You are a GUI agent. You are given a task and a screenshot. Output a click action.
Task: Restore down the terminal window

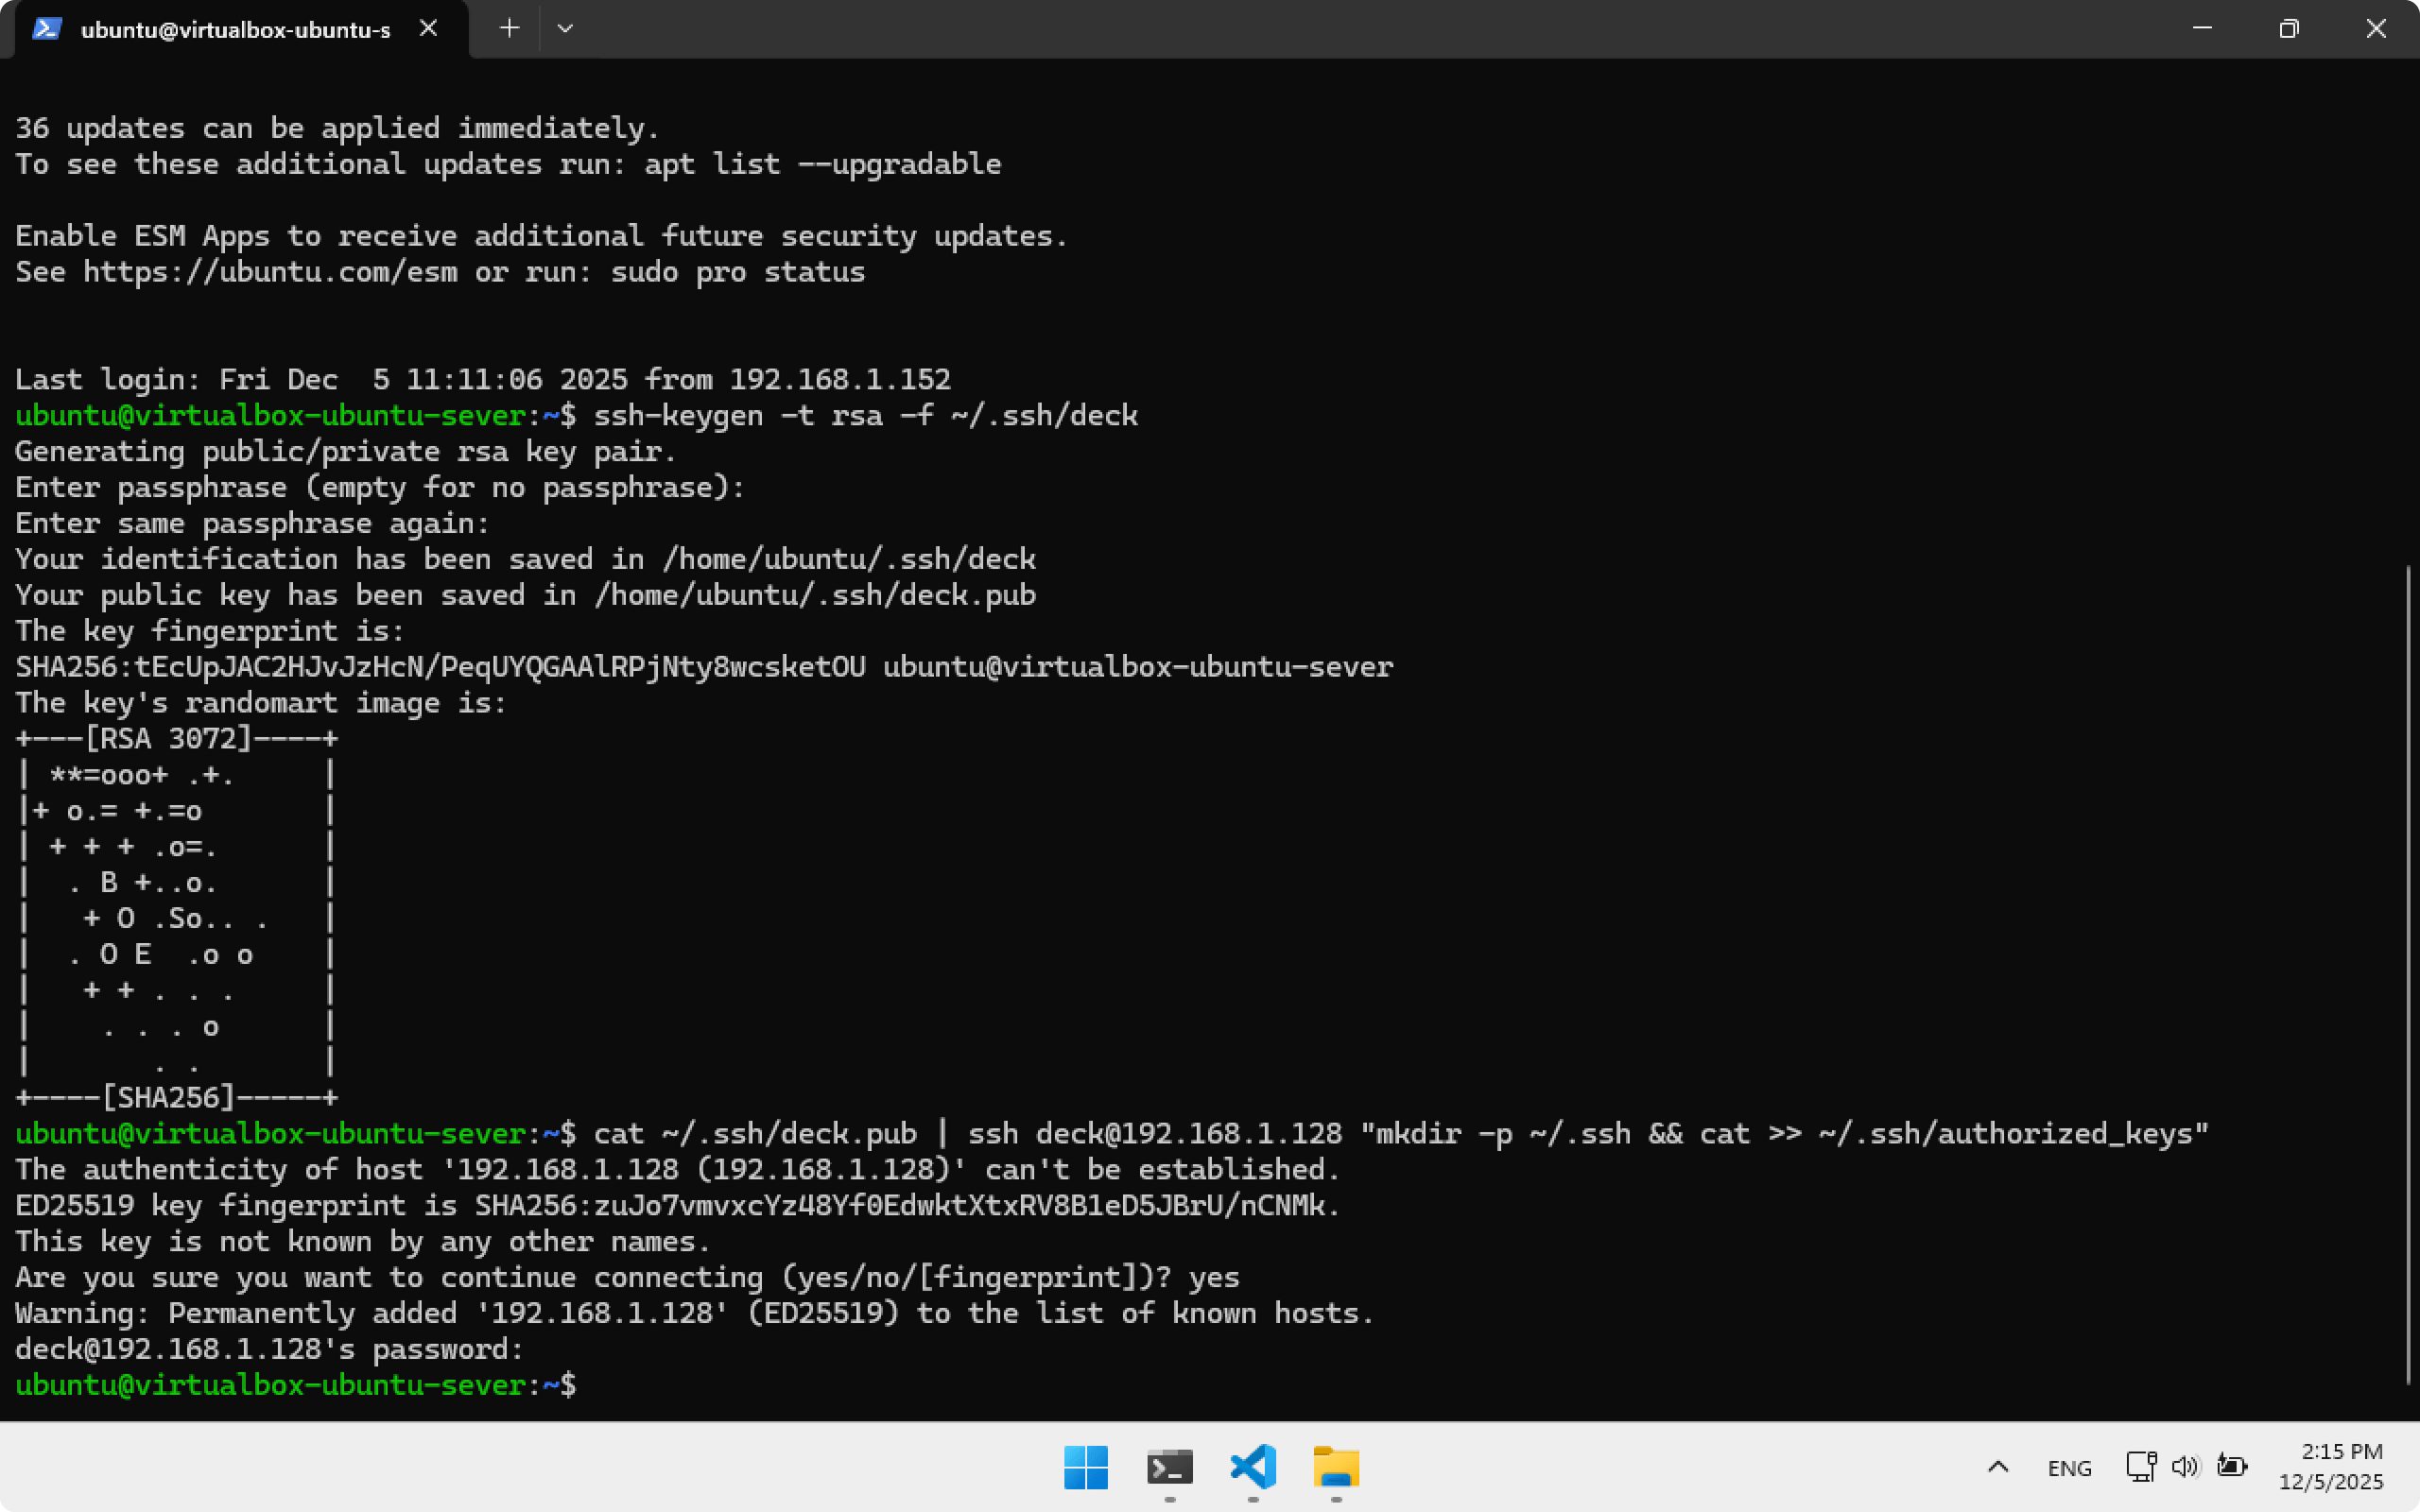pos(2289,28)
